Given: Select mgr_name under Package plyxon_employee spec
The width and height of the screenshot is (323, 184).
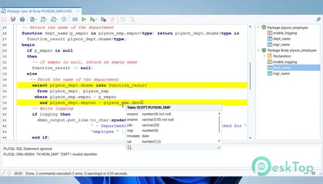Looking at the screenshot, I should pyautogui.click(x=281, y=45).
